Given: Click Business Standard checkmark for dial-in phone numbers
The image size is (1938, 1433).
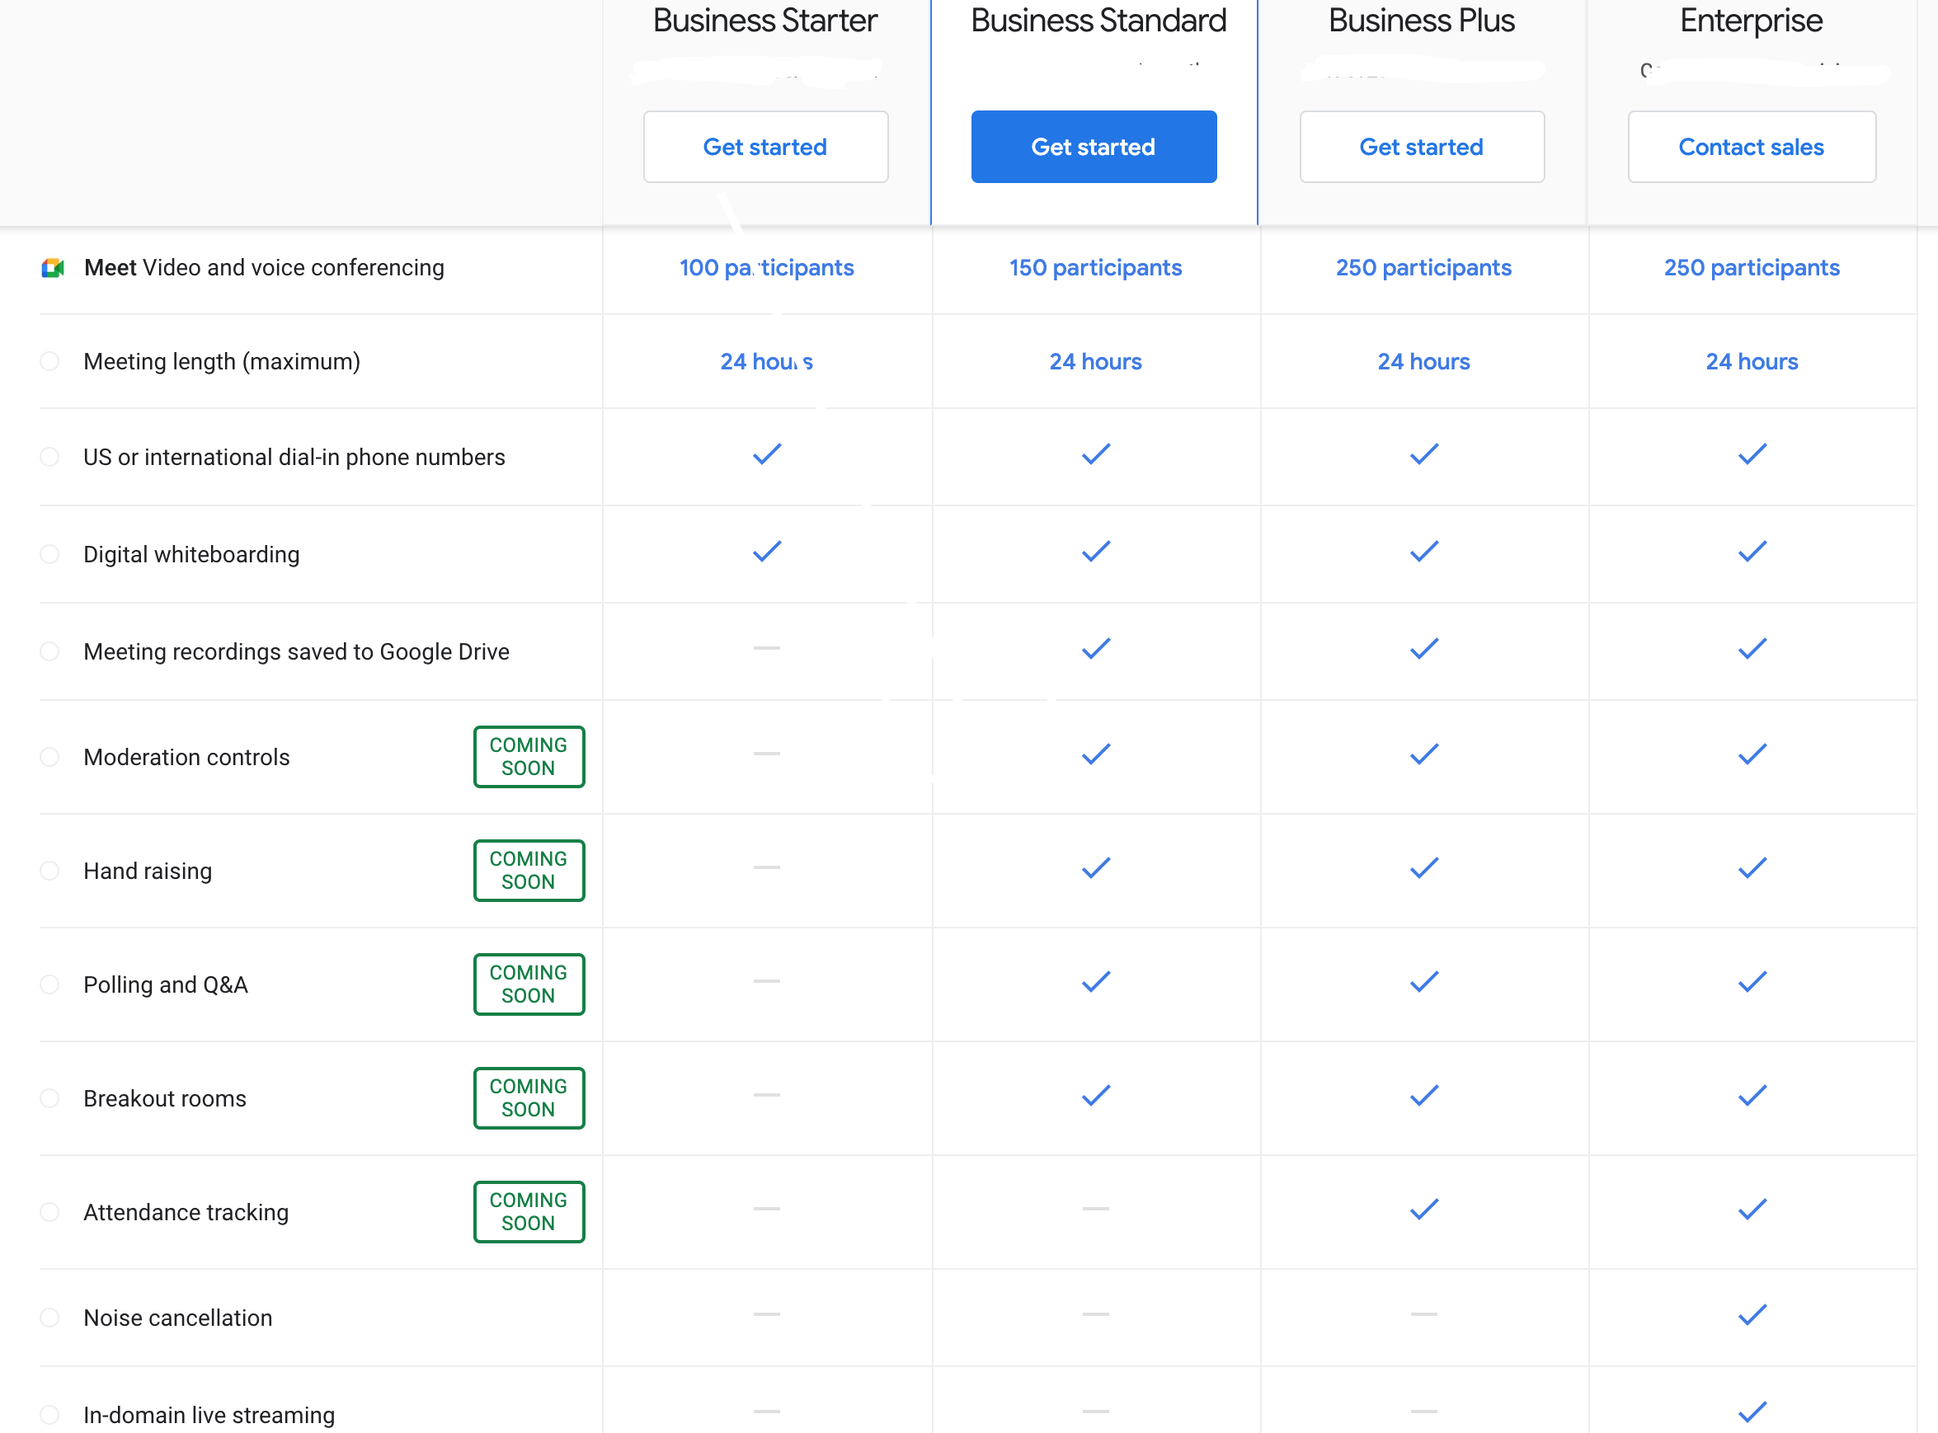Looking at the screenshot, I should tap(1096, 453).
